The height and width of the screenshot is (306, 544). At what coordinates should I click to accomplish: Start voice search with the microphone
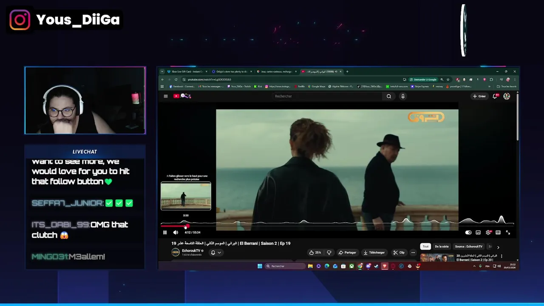click(x=403, y=96)
